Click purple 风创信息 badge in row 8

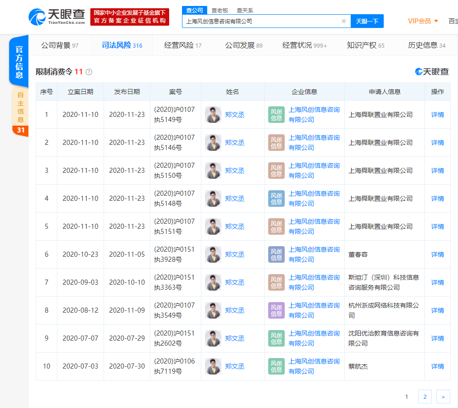[x=276, y=310]
